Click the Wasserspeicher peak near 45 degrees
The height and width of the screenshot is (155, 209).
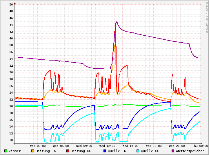point(117,22)
